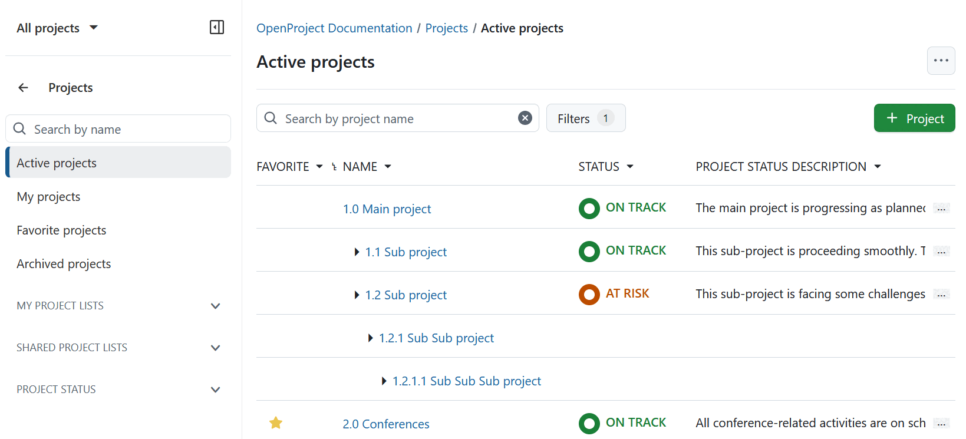The width and height of the screenshot is (966, 439).
Task: Expand 1.0 Main project status description
Action: click(x=941, y=209)
